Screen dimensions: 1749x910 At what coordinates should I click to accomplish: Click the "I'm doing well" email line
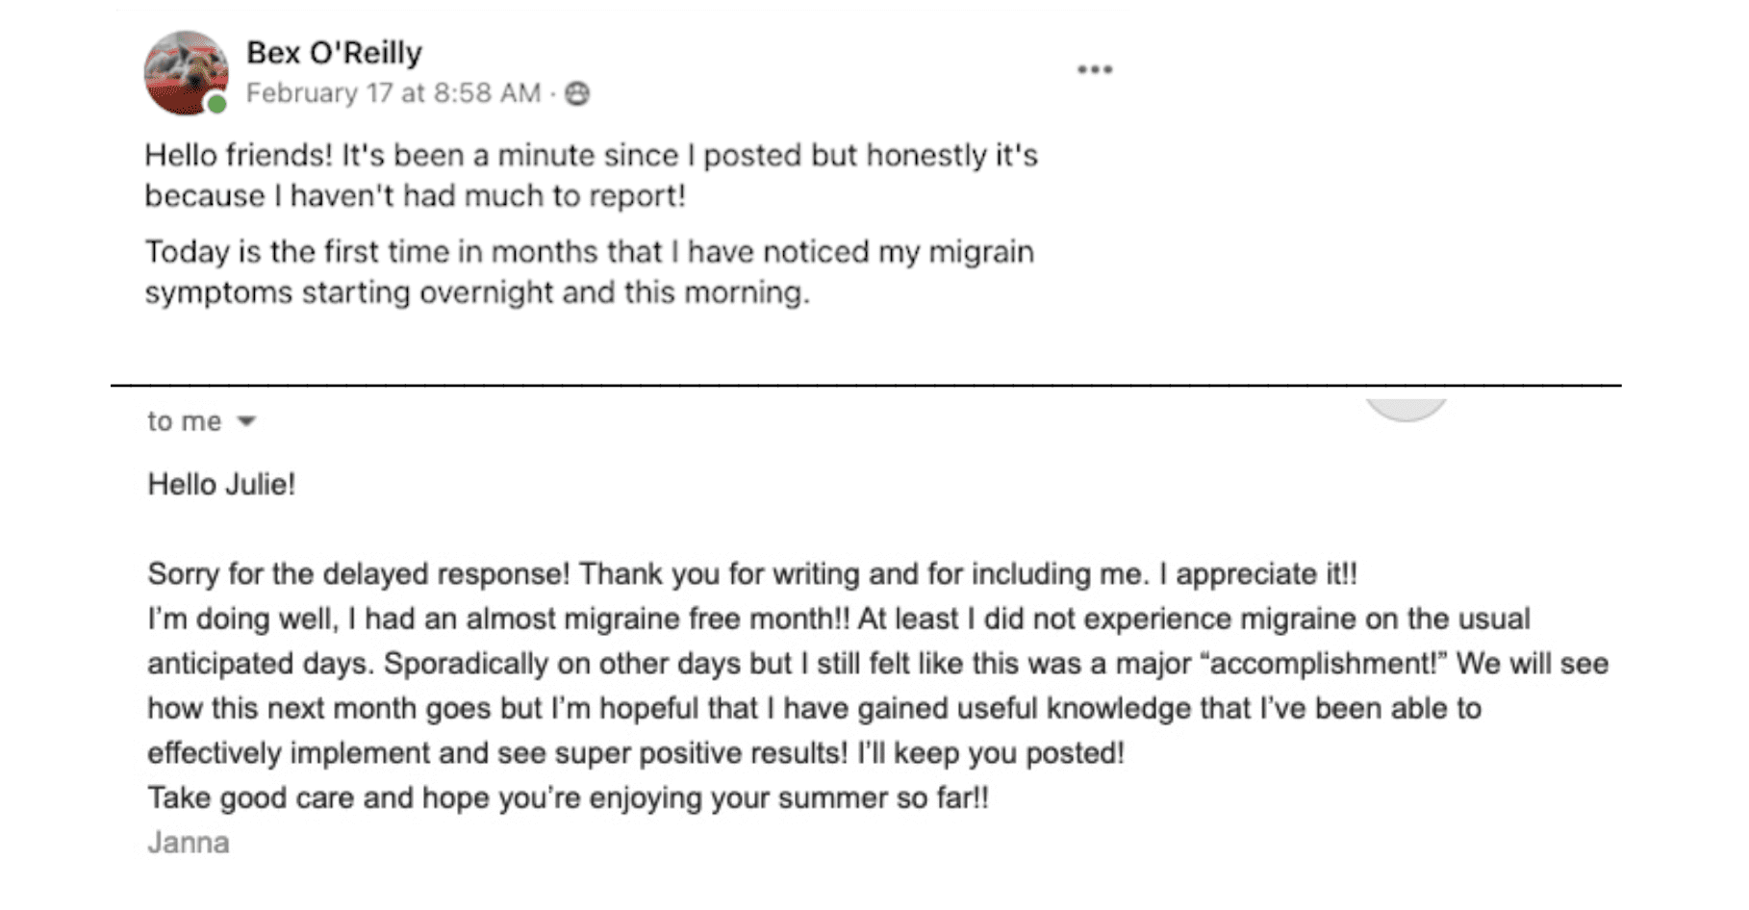(x=838, y=619)
